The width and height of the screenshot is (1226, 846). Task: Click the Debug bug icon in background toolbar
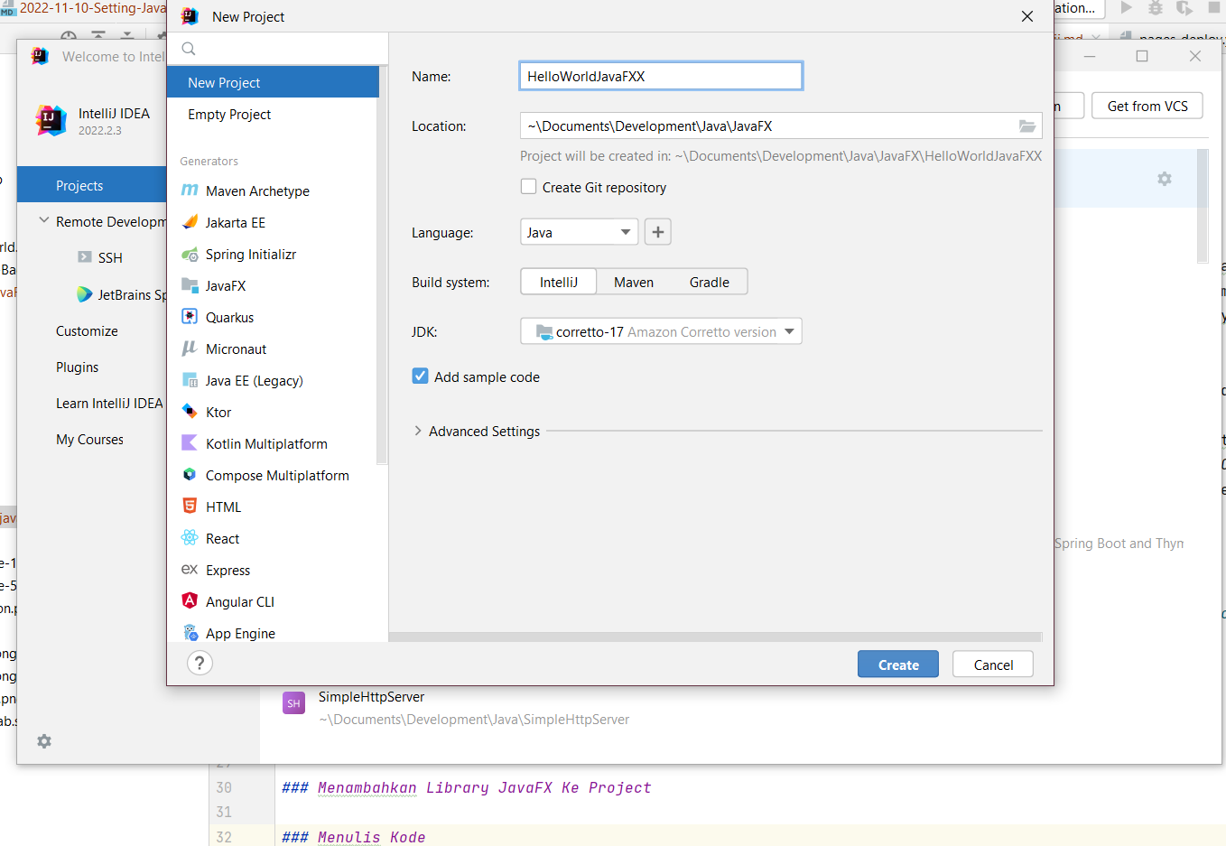(1155, 8)
